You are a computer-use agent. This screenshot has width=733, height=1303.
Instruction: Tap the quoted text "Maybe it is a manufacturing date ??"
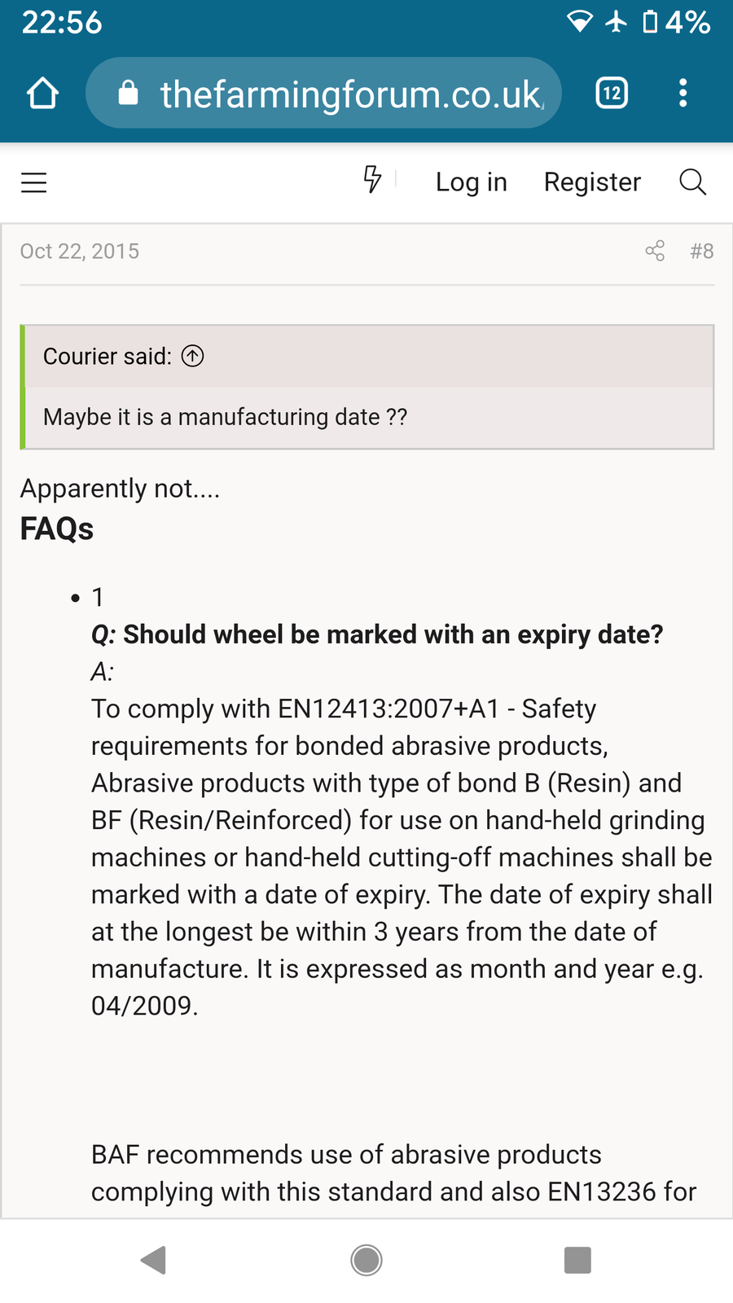tap(225, 417)
